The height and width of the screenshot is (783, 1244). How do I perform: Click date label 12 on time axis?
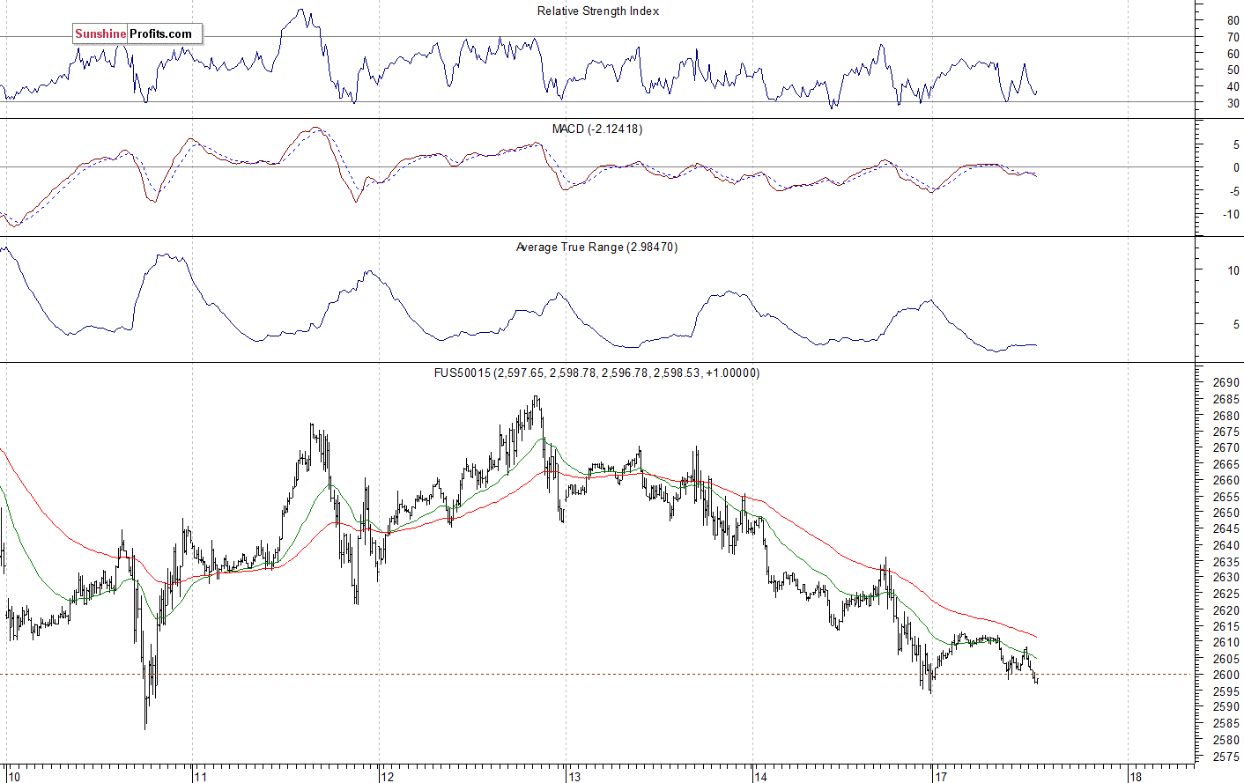[x=388, y=777]
